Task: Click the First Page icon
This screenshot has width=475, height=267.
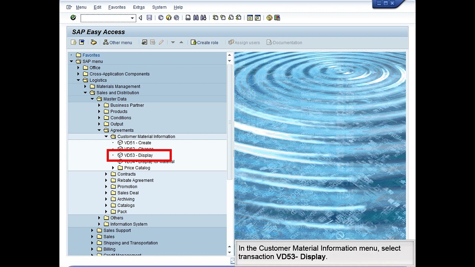Action: (215, 17)
